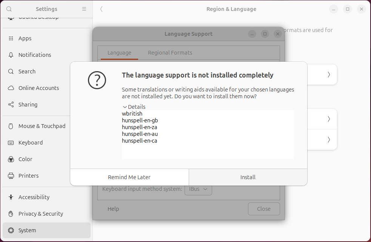The height and width of the screenshot is (242, 371).
Task: Close the Settings window
Action: point(362,9)
